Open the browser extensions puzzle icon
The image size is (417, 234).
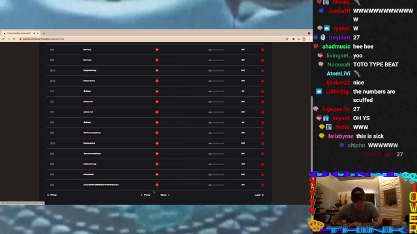point(293,39)
